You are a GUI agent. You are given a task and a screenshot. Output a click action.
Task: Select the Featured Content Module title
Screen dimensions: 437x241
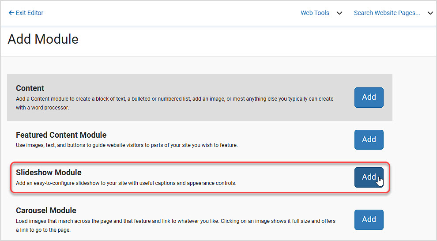[61, 135]
